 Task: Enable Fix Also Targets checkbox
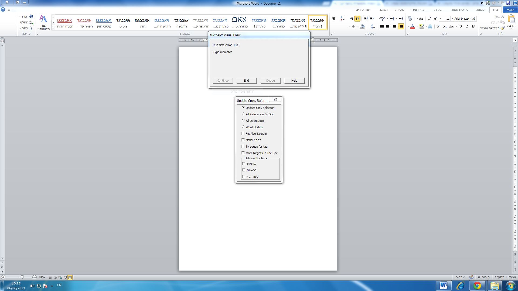[243, 133]
